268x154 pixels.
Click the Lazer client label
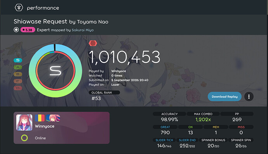[115, 84]
